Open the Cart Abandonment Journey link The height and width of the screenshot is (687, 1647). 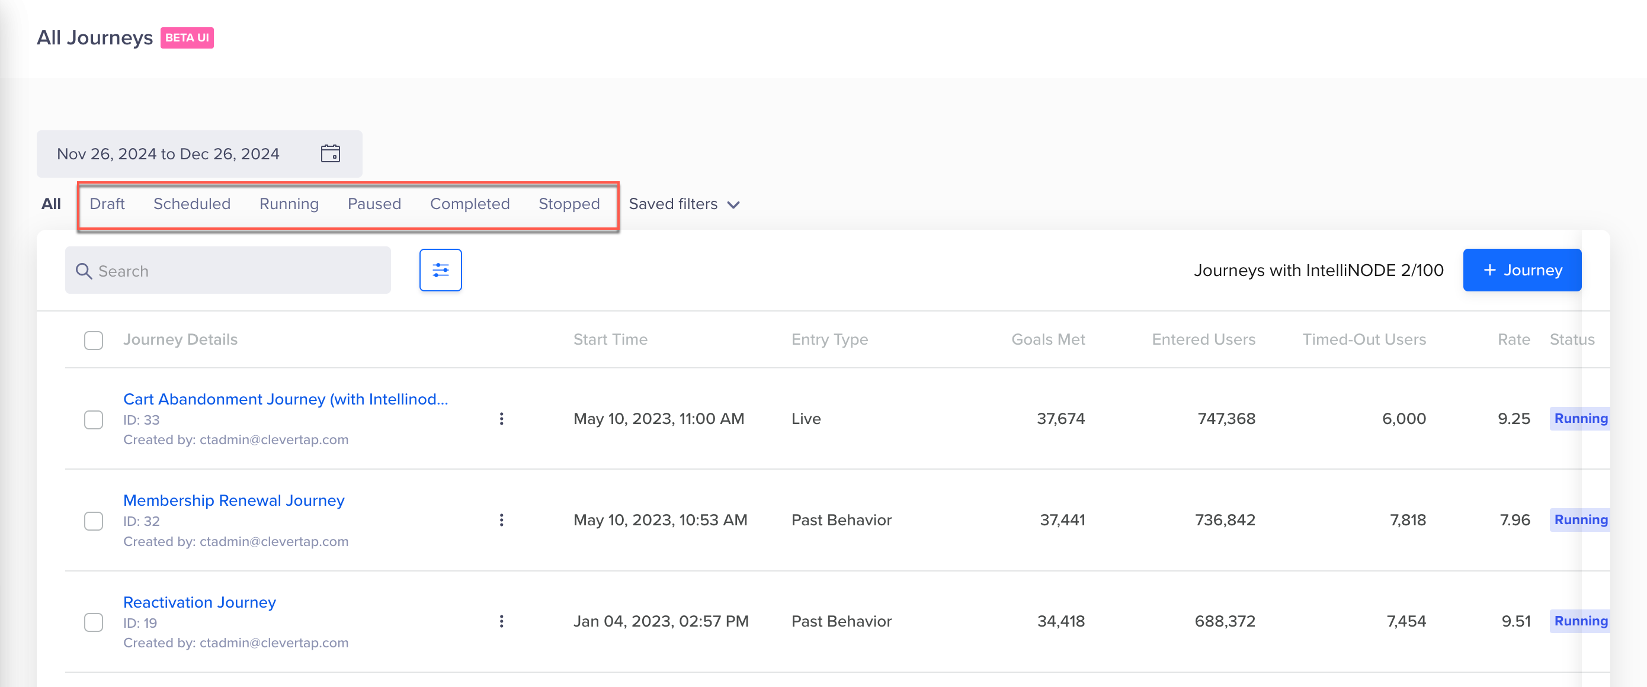(x=286, y=399)
